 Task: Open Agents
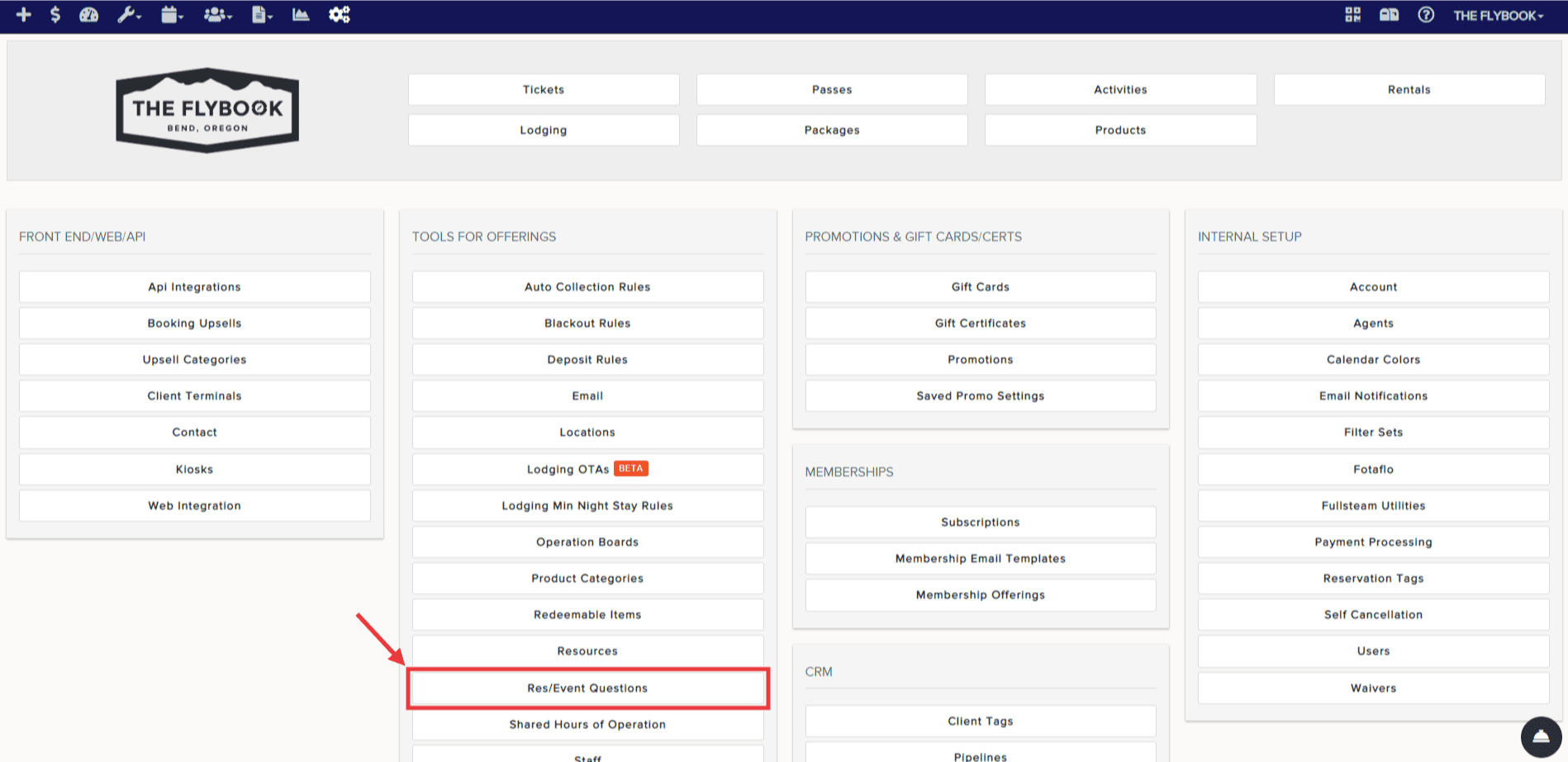(x=1374, y=324)
